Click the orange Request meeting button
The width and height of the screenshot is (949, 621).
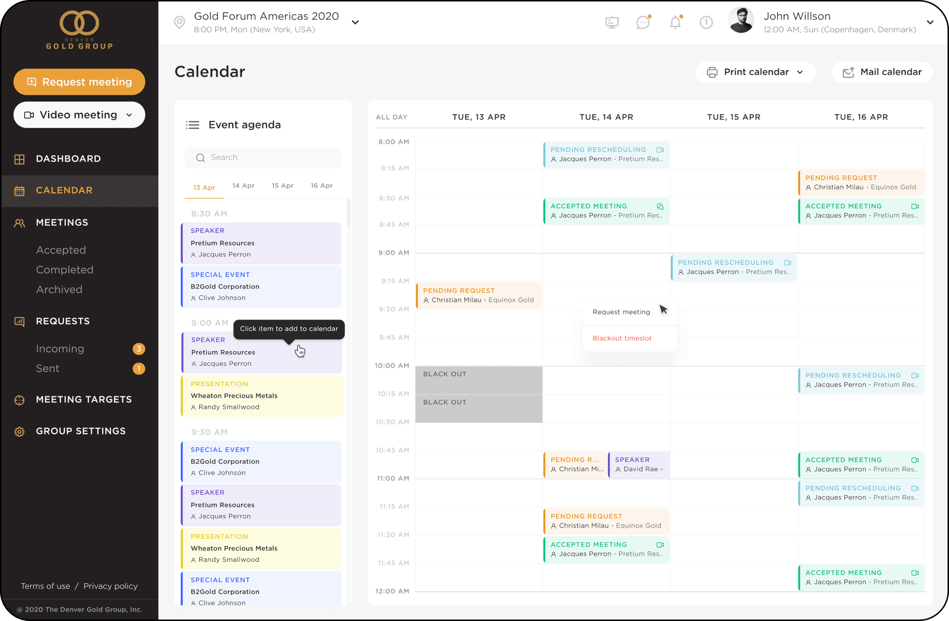coord(79,82)
